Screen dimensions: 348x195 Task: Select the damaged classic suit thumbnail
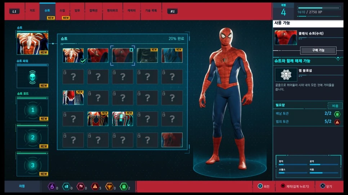98,55
